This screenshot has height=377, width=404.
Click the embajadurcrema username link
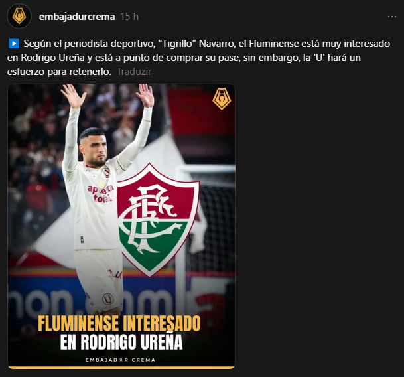77,17
